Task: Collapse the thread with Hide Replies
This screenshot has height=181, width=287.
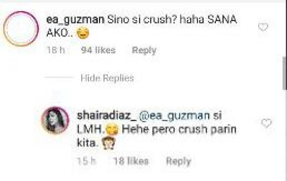Action: tap(107, 78)
